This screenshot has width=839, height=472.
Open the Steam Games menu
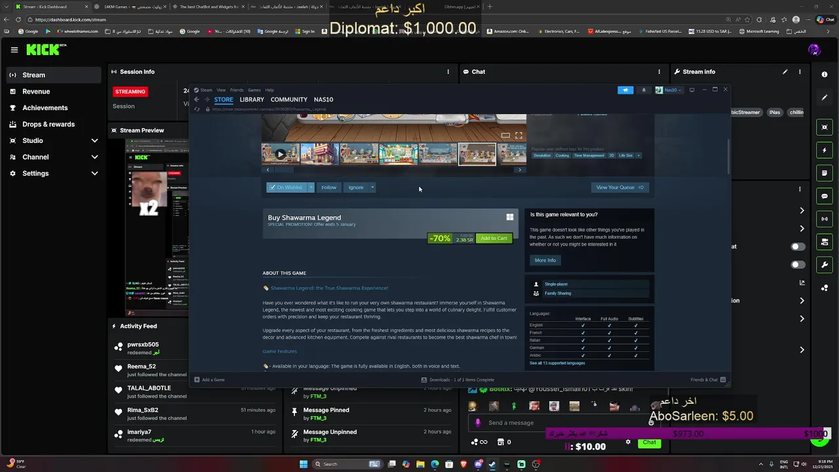tap(254, 90)
